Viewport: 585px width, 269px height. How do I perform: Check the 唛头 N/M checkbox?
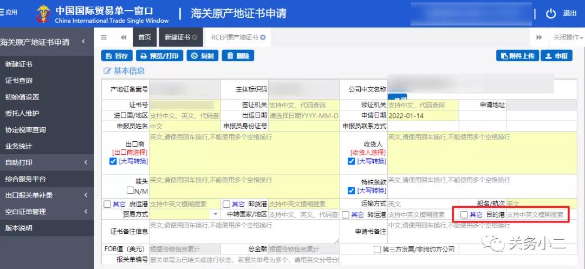coord(130,191)
